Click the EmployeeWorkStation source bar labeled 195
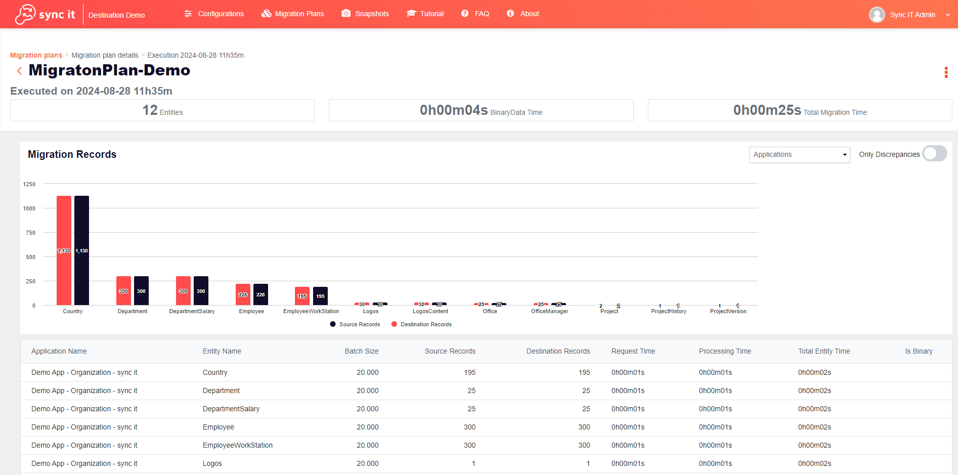 click(320, 296)
